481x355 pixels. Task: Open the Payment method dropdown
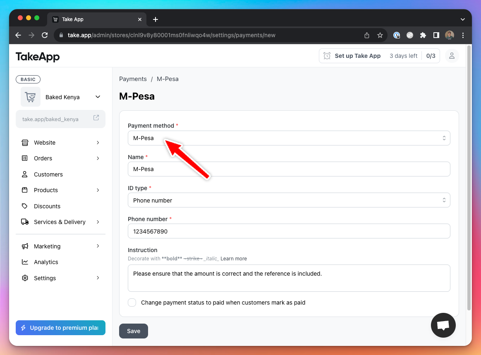pos(289,138)
